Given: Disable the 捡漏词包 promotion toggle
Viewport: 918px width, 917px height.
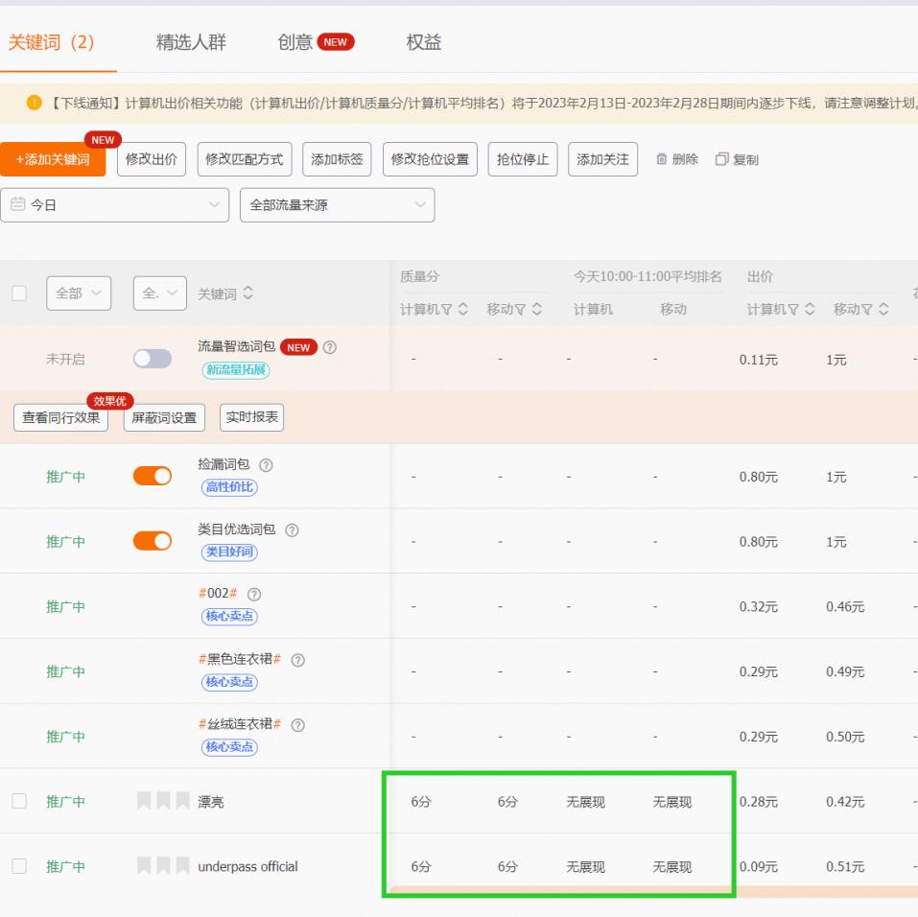Looking at the screenshot, I should (152, 475).
